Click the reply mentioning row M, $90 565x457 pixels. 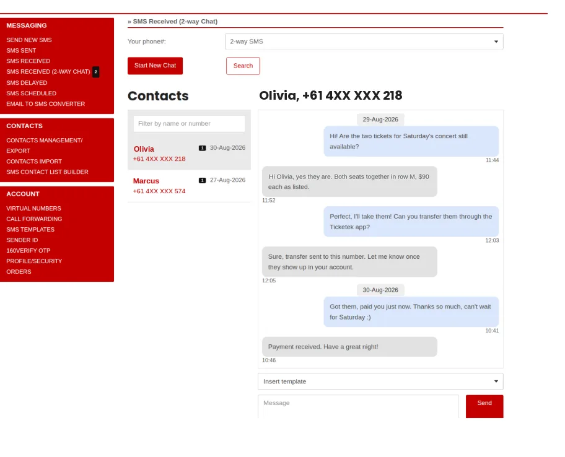[x=349, y=181]
